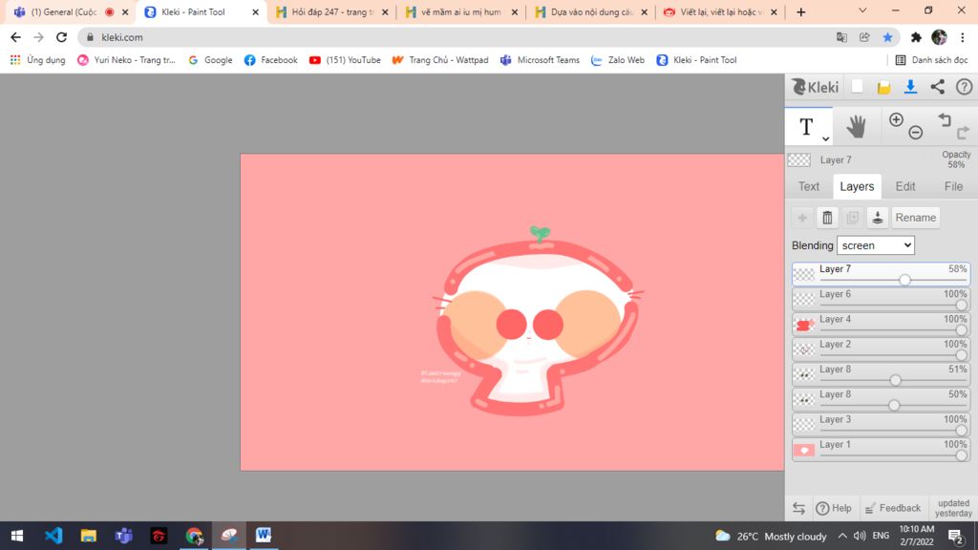Open Windows Start menu

click(x=17, y=536)
